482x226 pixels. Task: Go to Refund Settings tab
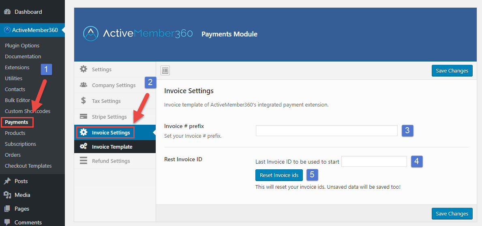(115, 161)
